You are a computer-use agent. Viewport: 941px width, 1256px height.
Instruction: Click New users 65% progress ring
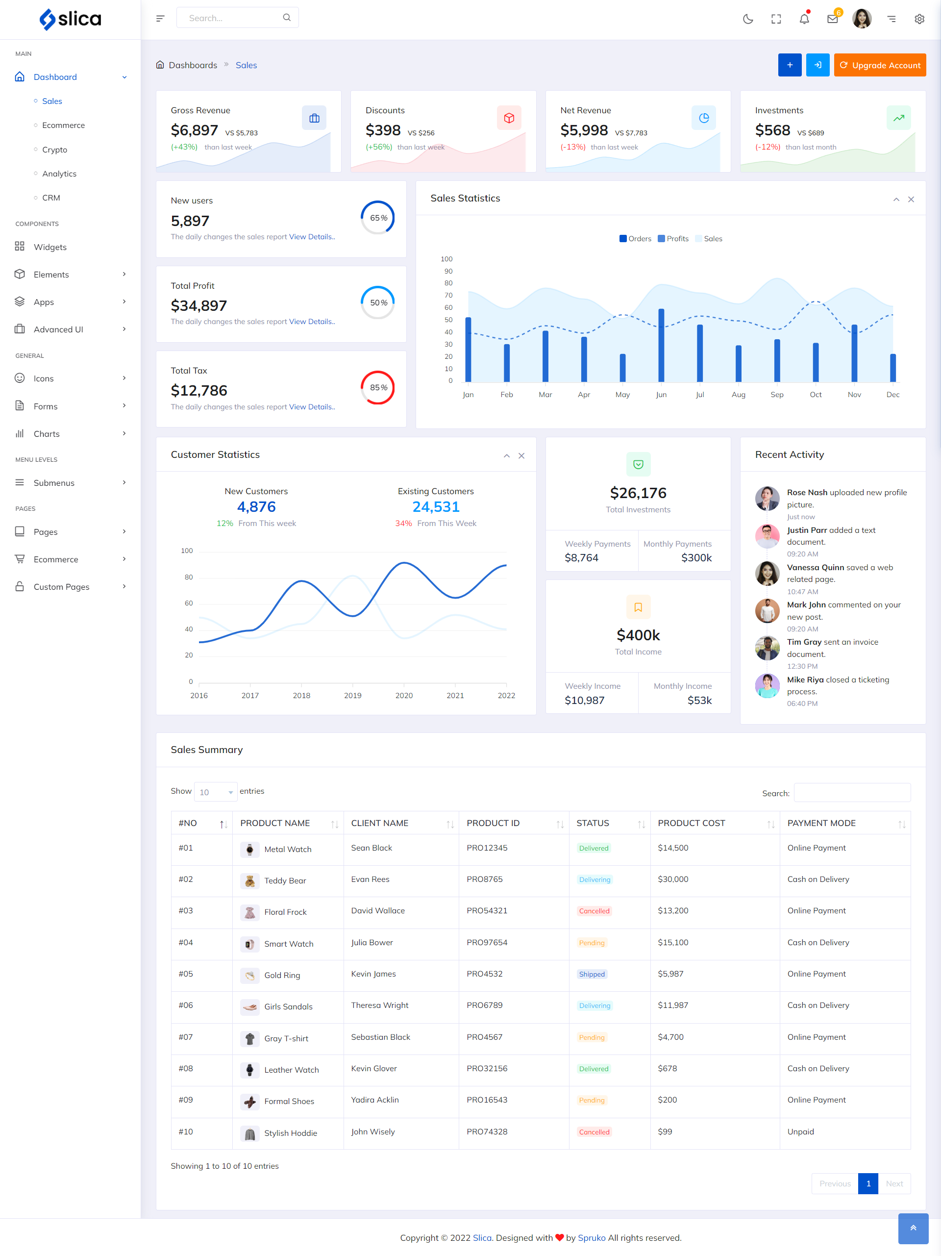click(x=378, y=218)
